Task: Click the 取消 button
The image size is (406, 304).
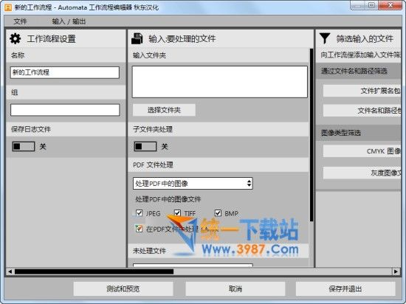Action: click(235, 289)
